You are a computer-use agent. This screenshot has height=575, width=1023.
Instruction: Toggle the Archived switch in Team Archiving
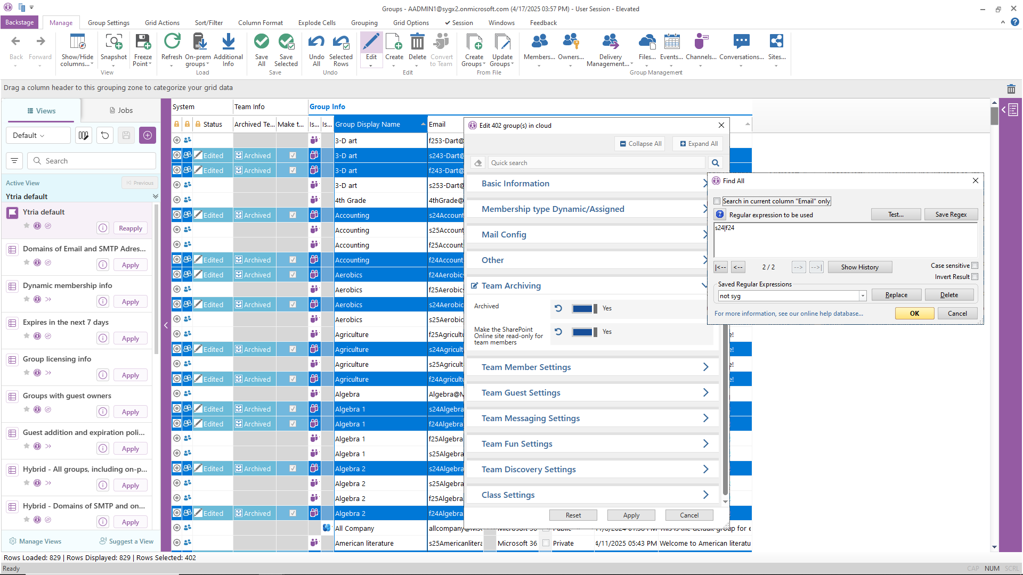[x=584, y=308]
